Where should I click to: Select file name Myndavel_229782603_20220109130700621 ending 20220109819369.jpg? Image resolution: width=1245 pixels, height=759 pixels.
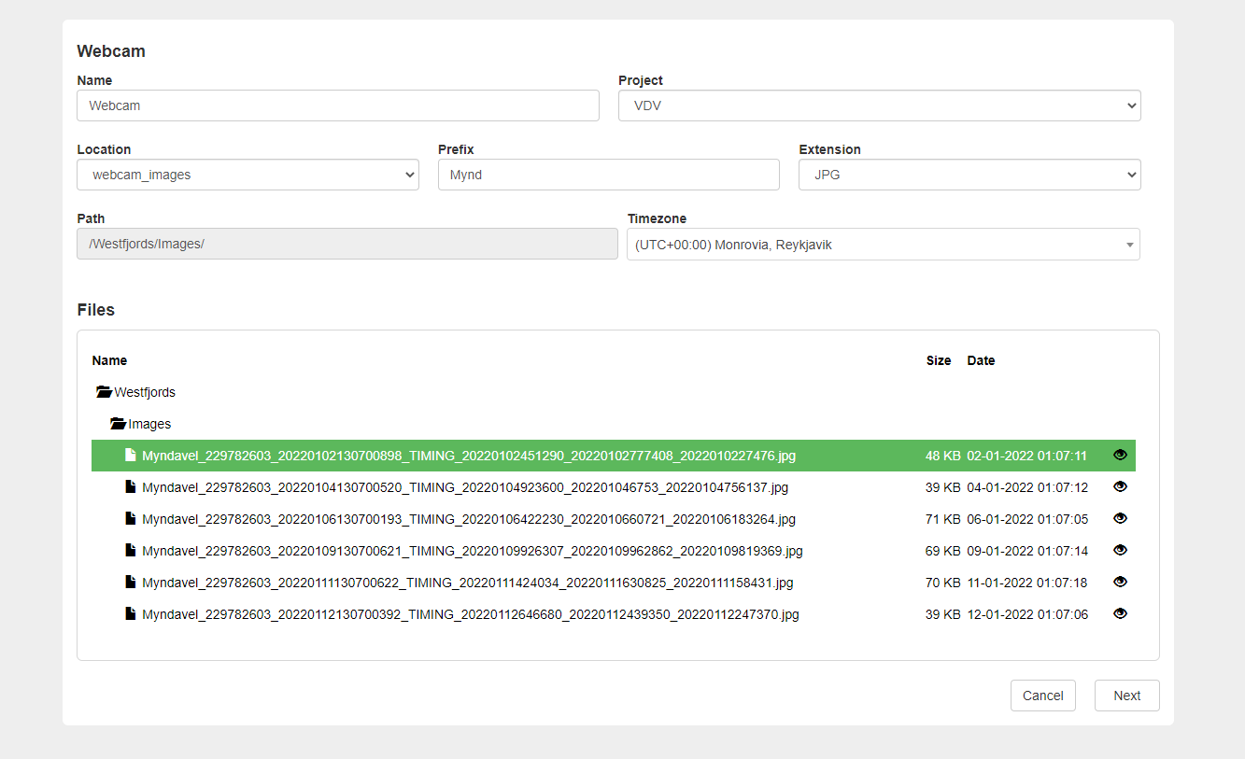[x=473, y=551]
